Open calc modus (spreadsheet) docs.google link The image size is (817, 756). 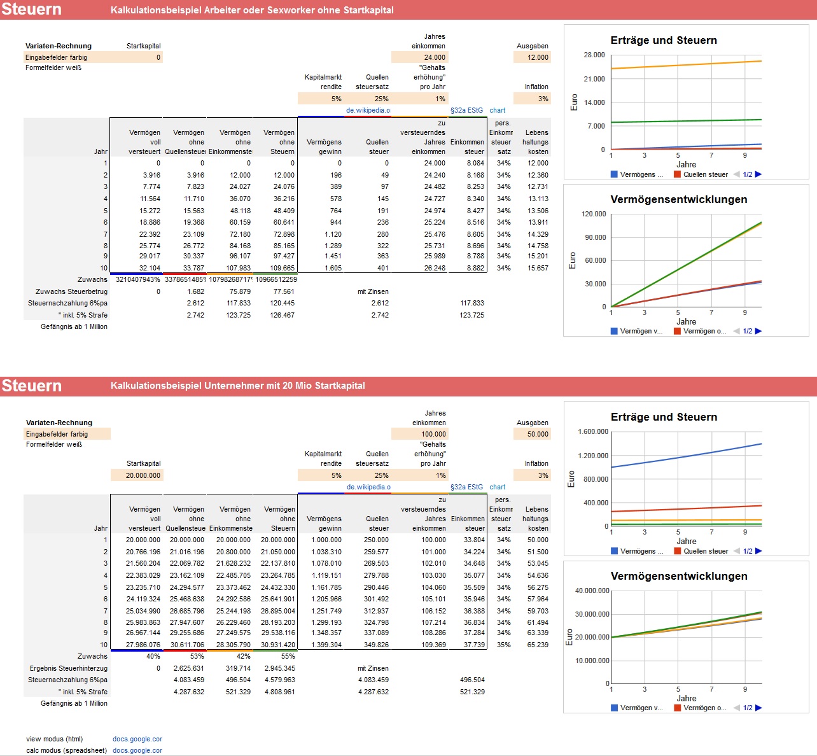(x=137, y=750)
